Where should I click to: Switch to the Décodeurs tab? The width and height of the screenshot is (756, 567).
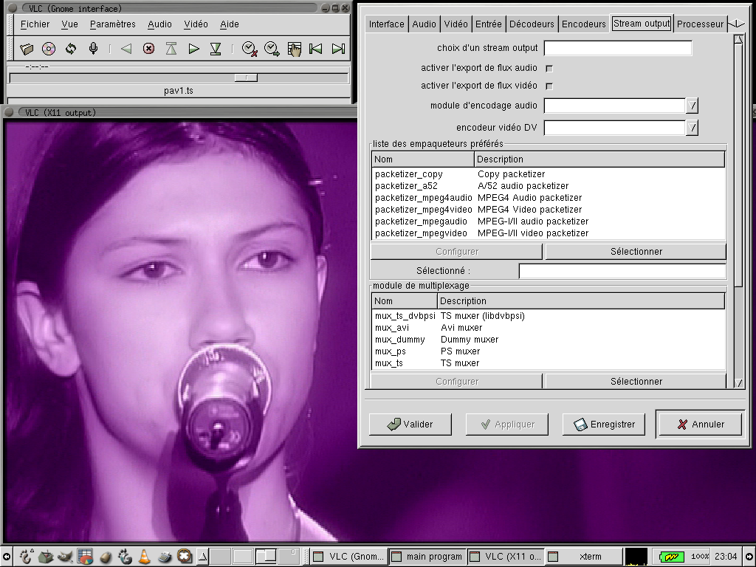pyautogui.click(x=532, y=24)
